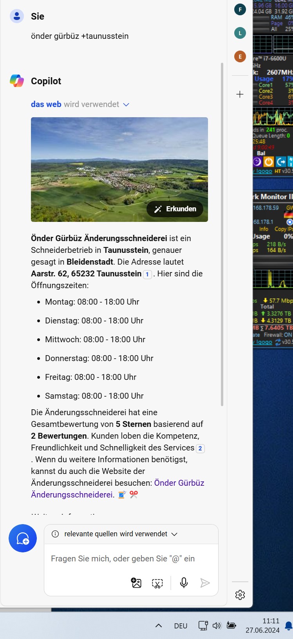This screenshot has height=639, width=293.
Task: Click the 'Mittwoch: 08:00 - 18:00 Uhr' line
Action: [95, 339]
